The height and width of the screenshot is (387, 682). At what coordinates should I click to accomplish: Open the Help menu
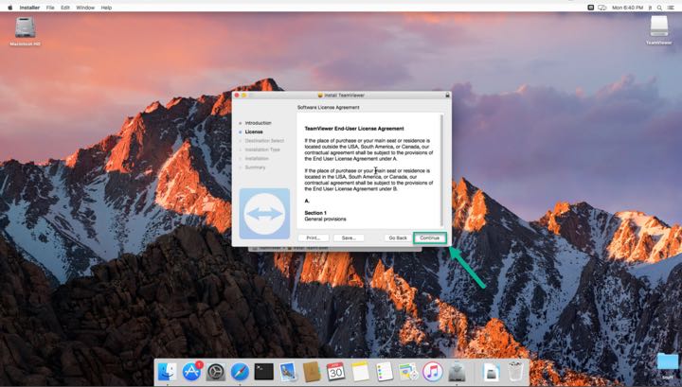tap(106, 8)
